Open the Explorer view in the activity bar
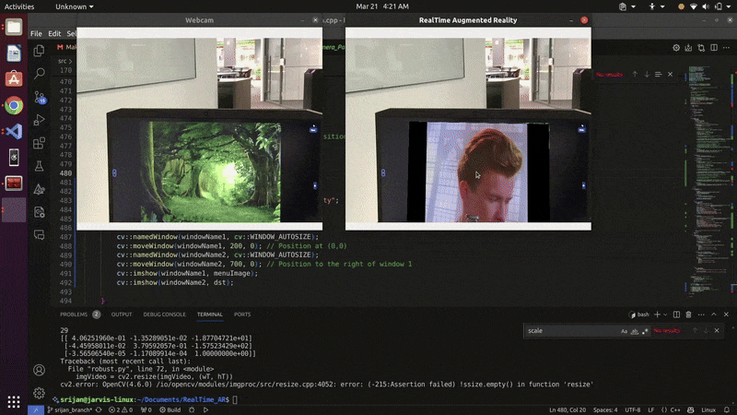Screen dimensions: 737x415 click(x=39, y=51)
